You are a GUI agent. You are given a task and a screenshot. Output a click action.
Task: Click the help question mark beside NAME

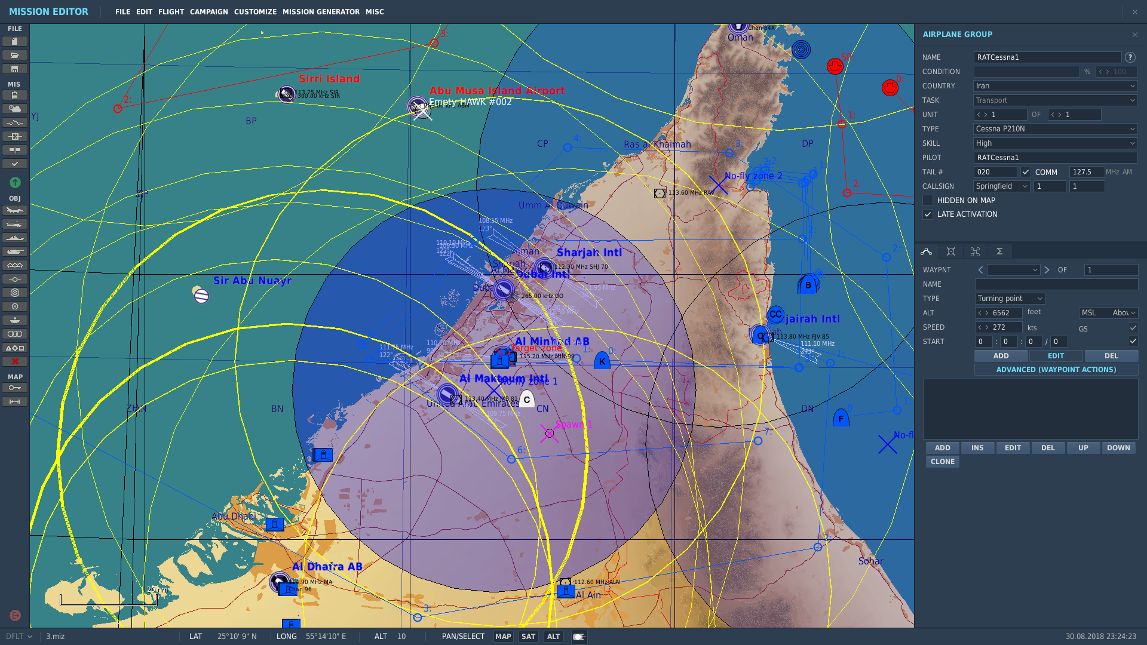click(x=1130, y=57)
